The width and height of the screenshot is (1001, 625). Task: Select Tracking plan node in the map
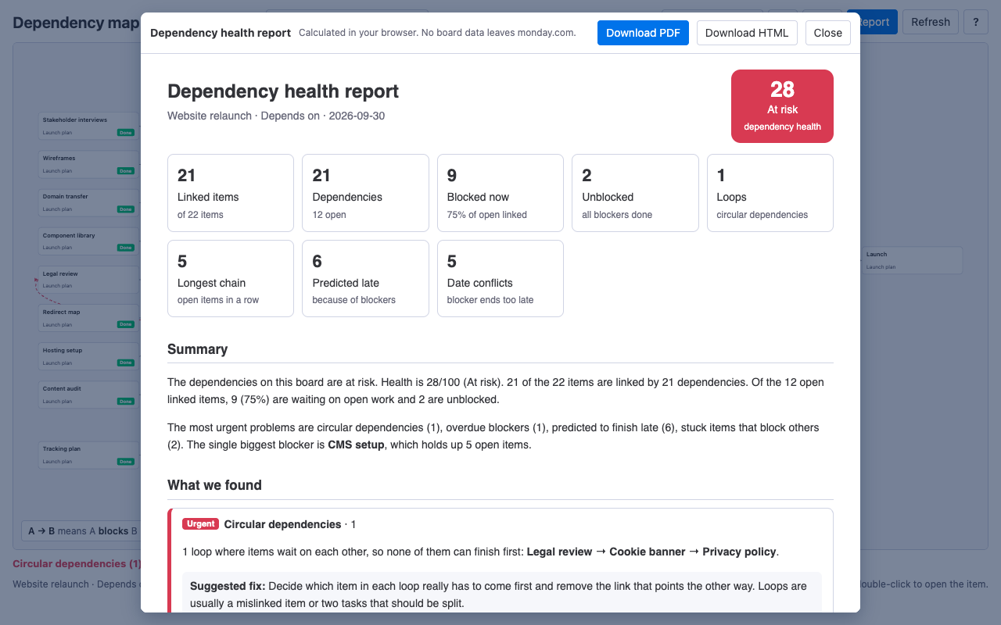88,455
